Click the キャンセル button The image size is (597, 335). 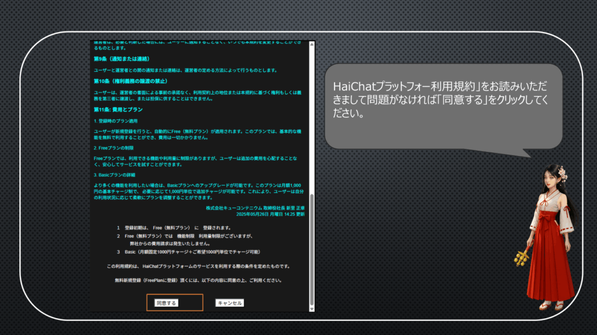(x=230, y=302)
